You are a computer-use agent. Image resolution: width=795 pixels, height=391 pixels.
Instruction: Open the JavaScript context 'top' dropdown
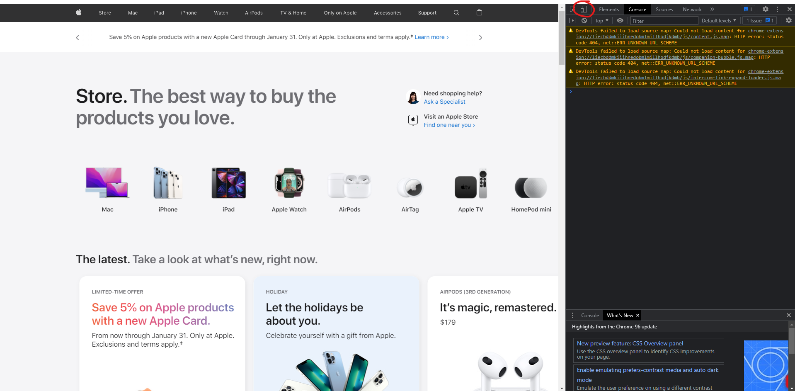coord(602,21)
